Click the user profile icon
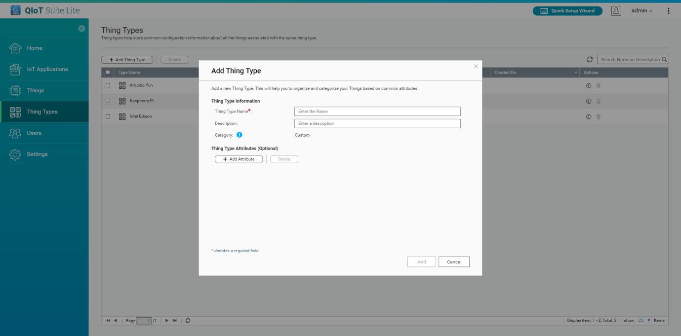Image resolution: width=681 pixels, height=336 pixels. point(616,11)
